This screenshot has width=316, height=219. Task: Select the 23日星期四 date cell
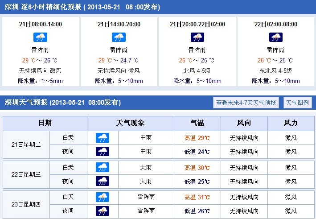(x=26, y=204)
